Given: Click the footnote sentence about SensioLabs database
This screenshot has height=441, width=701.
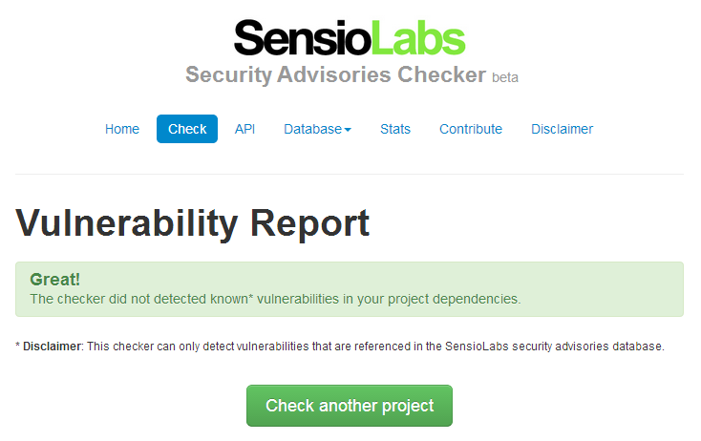Looking at the screenshot, I should pyautogui.click(x=340, y=346).
